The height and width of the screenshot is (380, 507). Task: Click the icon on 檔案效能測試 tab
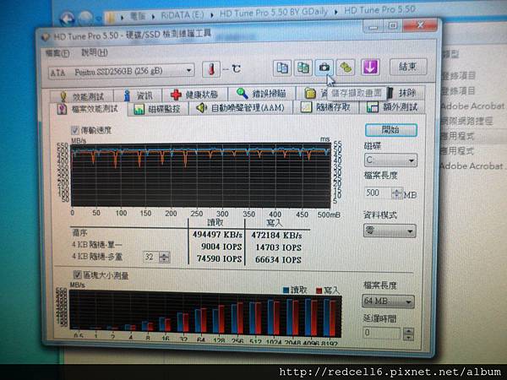(x=62, y=109)
